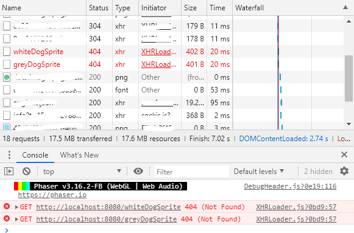Switch to the What's New tab

(79, 155)
